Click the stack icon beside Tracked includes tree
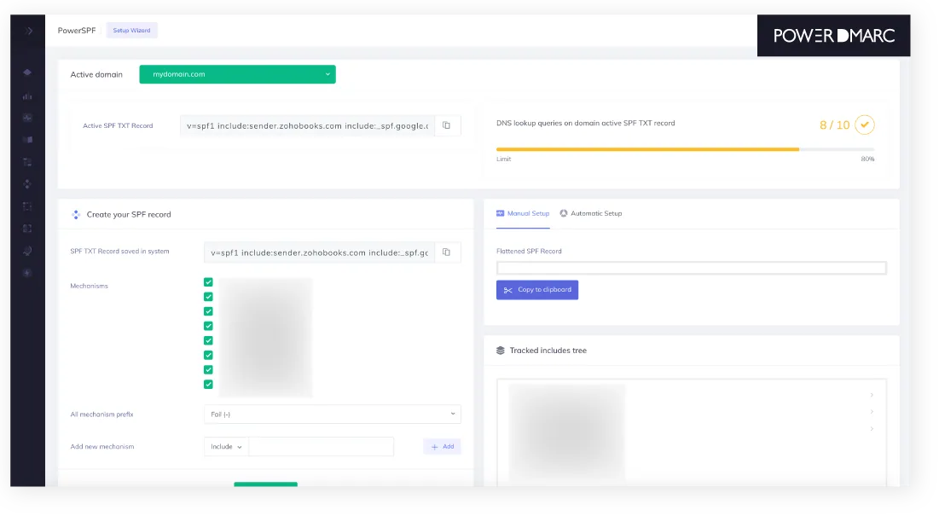 [501, 351]
